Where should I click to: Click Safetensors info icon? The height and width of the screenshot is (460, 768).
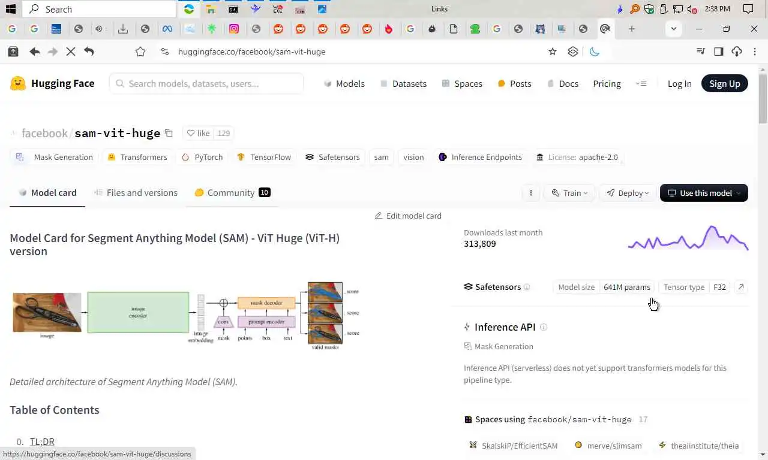pyautogui.click(x=527, y=287)
